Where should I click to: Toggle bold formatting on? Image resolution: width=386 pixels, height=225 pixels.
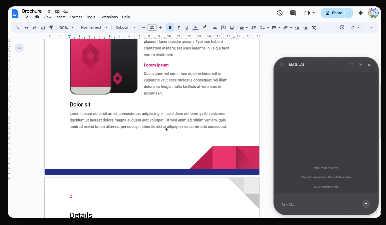[170, 27]
